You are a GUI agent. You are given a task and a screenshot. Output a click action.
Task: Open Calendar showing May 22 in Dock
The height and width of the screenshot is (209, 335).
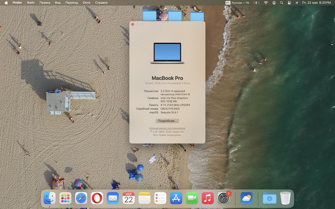click(129, 198)
